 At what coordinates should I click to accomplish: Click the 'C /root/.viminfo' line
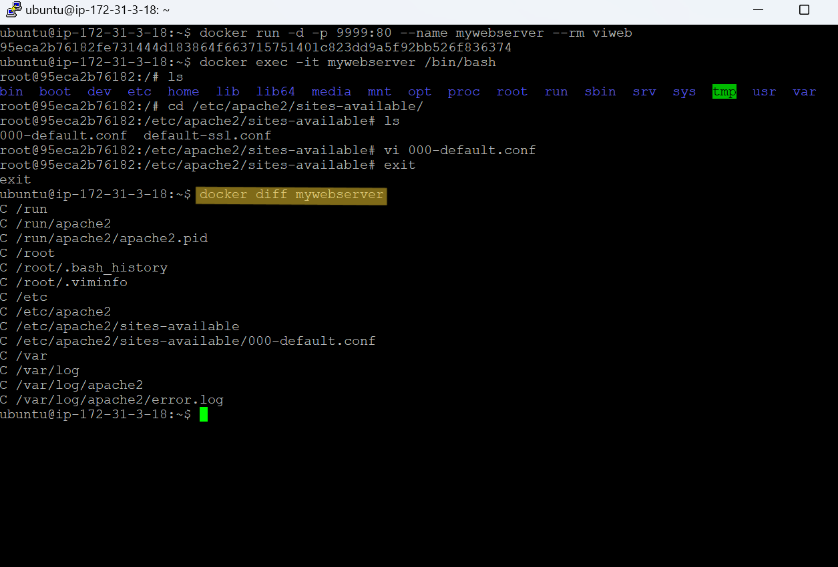tap(63, 283)
